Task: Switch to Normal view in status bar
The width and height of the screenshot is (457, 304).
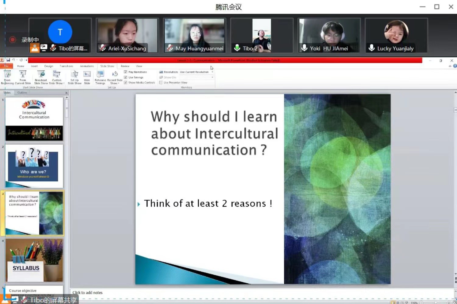Action: pos(393,303)
